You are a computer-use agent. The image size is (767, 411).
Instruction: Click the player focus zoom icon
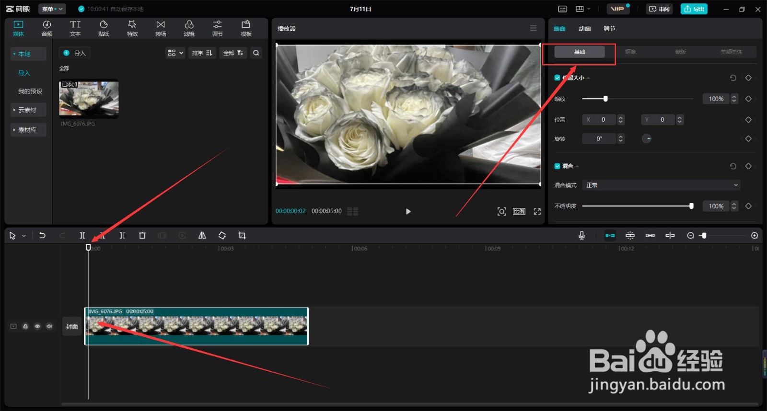click(501, 211)
